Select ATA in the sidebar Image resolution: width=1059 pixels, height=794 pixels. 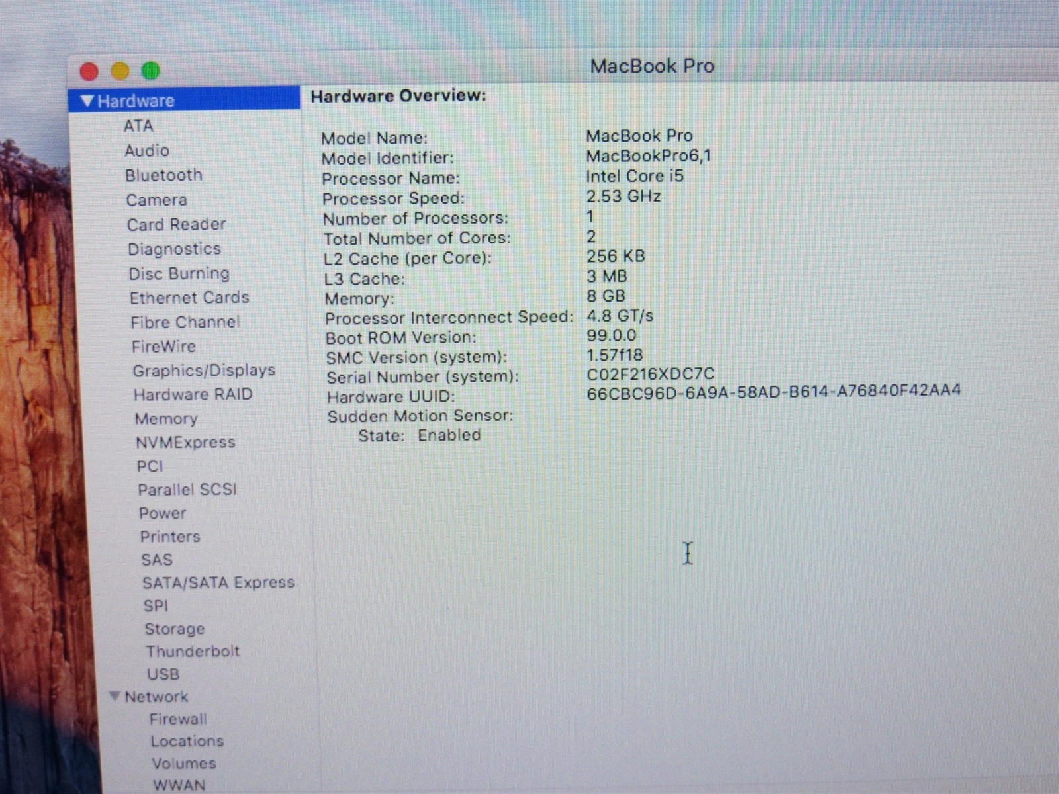138,126
